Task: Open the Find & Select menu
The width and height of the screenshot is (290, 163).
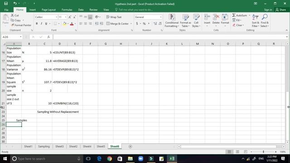Action: 265,21
